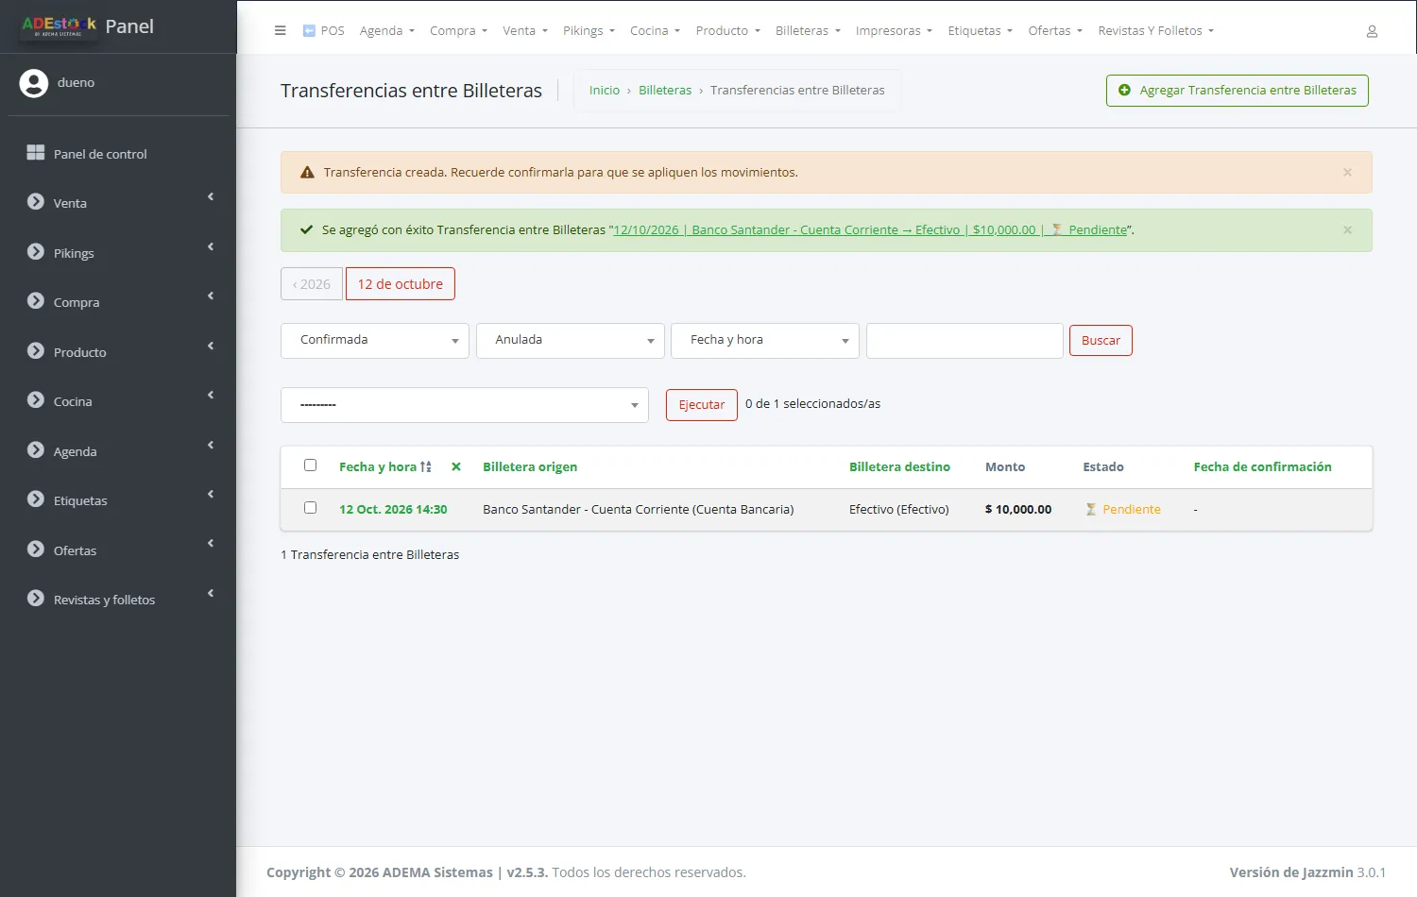This screenshot has height=897, width=1417.
Task: Open the Inicio breadcrumb link
Action: tap(605, 91)
